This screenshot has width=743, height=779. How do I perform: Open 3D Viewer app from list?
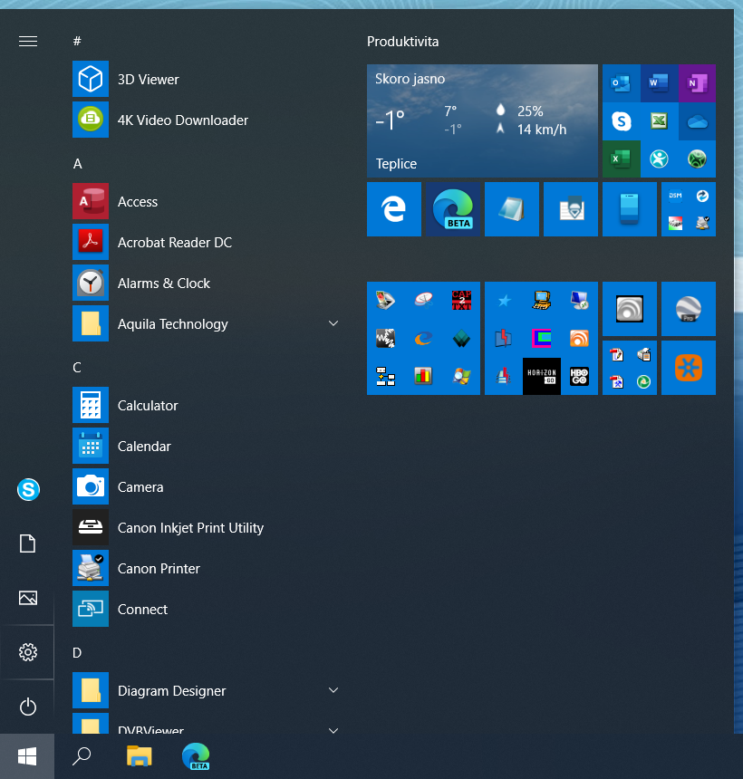148,80
